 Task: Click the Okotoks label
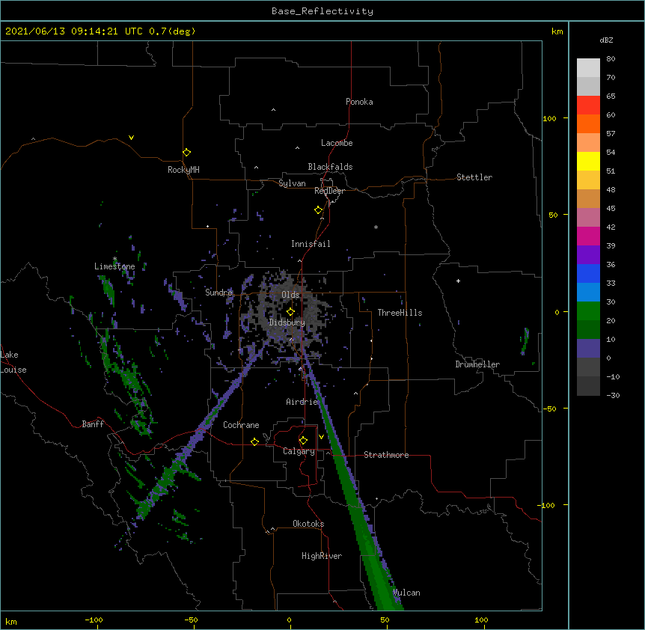tap(308, 524)
